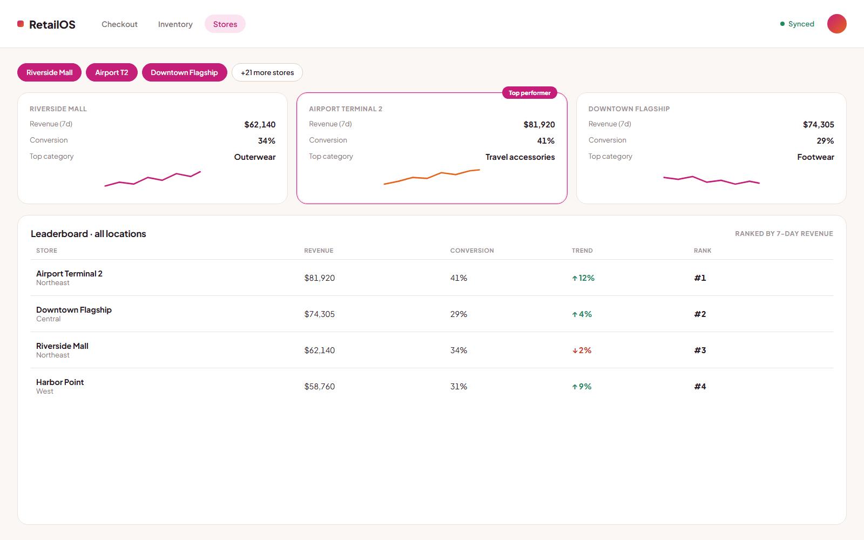Select the $81,920 leaderboard revenue cell
Screen dimensions: 864x540
(320, 278)
